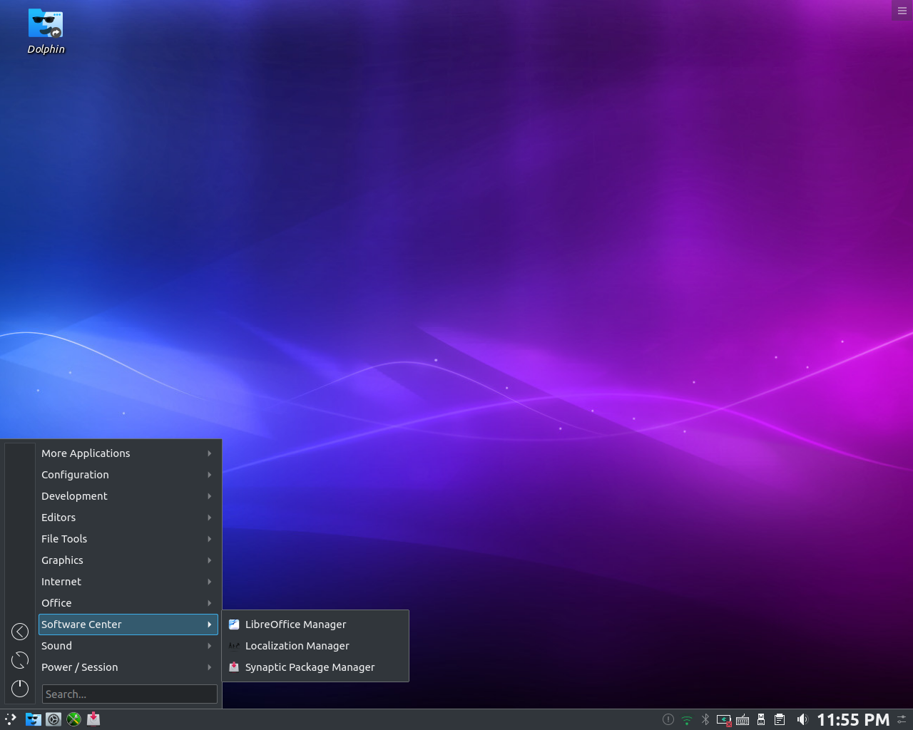
Task: Open the battery and power tray icon
Action: click(724, 719)
